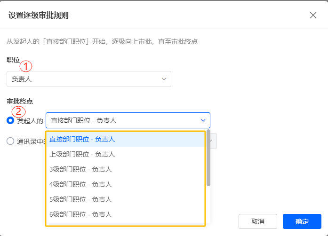
Task: Click the chevron arrow in 职位 select box
Action: (x=164, y=79)
